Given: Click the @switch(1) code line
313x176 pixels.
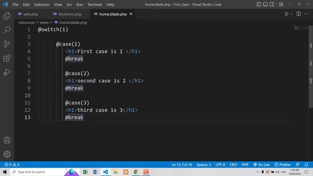Looking at the screenshot, I should pyautogui.click(x=53, y=29).
